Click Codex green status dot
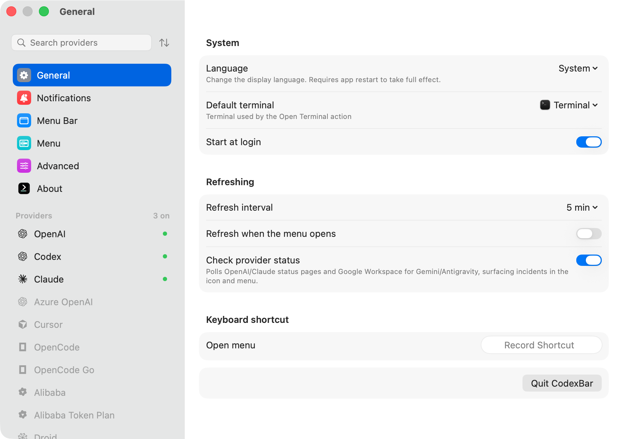623x439 pixels. point(165,256)
